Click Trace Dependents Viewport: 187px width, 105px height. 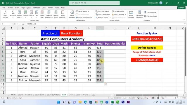pos(103,14)
